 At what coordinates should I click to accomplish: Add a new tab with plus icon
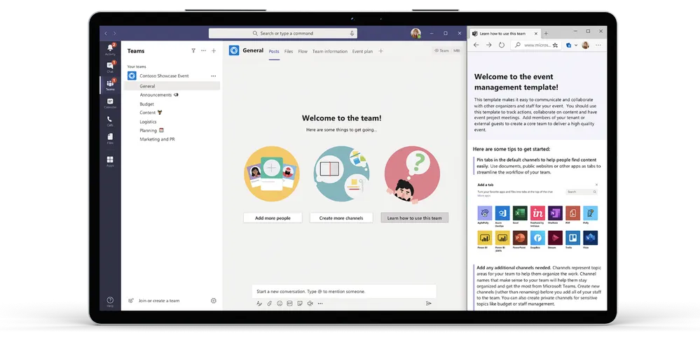point(380,51)
